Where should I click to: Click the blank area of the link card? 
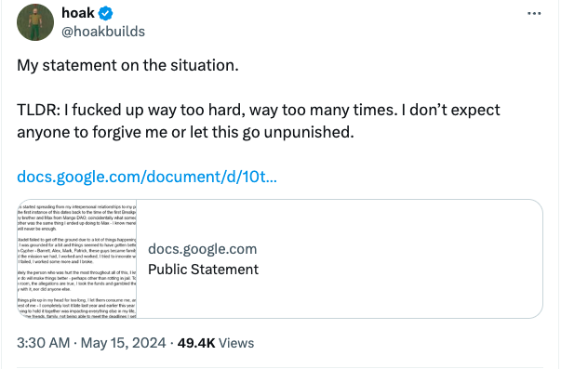[399, 259]
